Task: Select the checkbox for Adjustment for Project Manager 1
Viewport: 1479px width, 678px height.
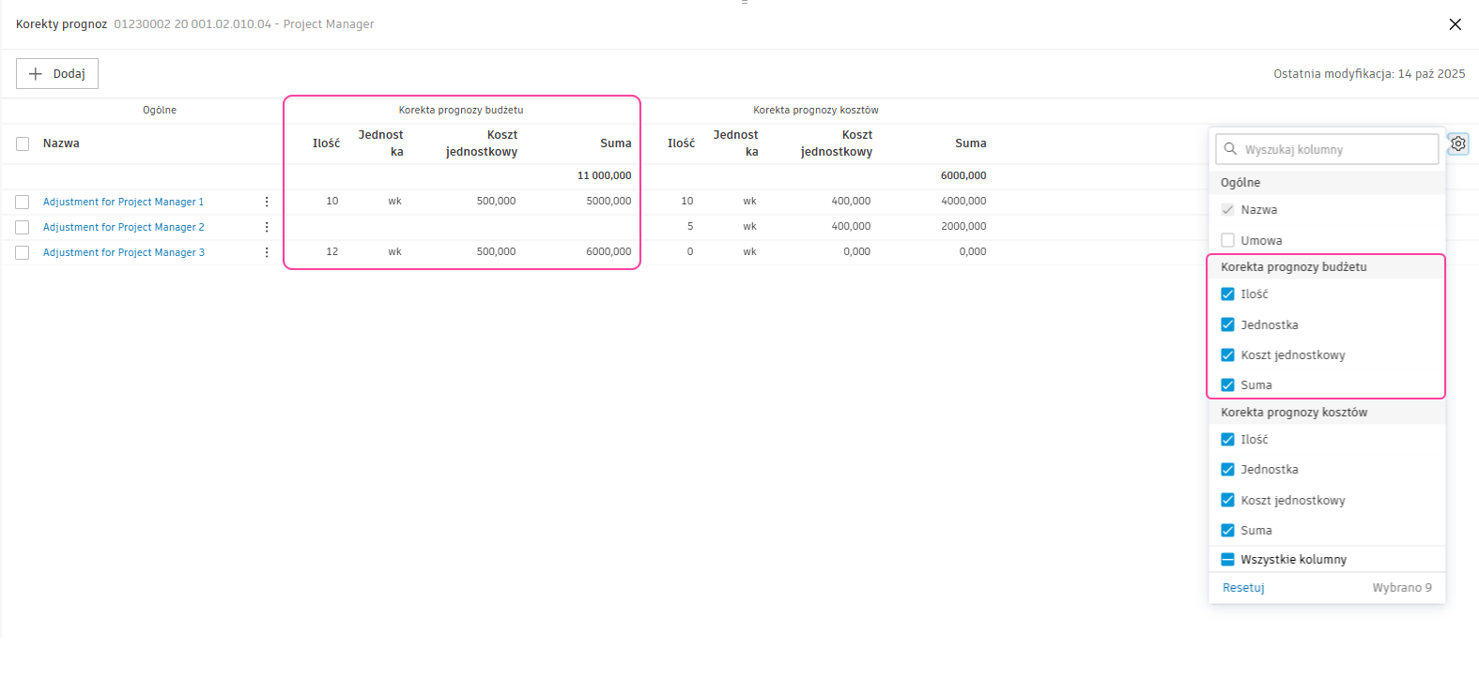Action: pos(23,202)
